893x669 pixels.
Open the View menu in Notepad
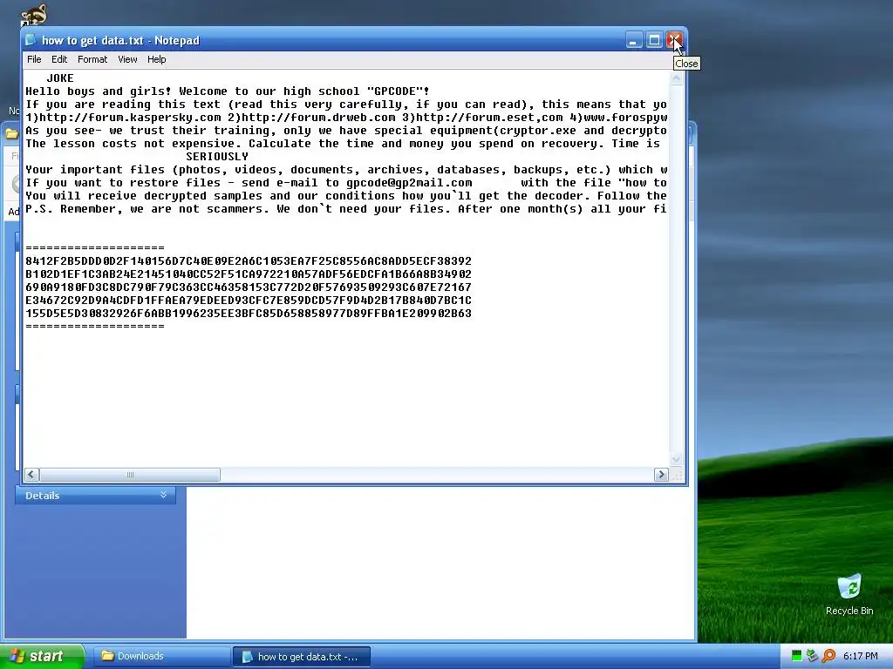coord(127,59)
